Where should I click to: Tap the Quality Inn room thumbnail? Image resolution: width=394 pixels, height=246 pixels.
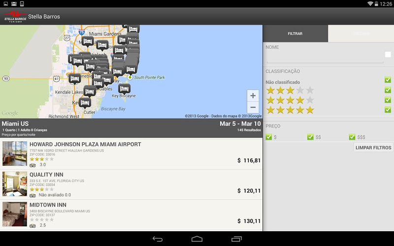(x=15, y=184)
